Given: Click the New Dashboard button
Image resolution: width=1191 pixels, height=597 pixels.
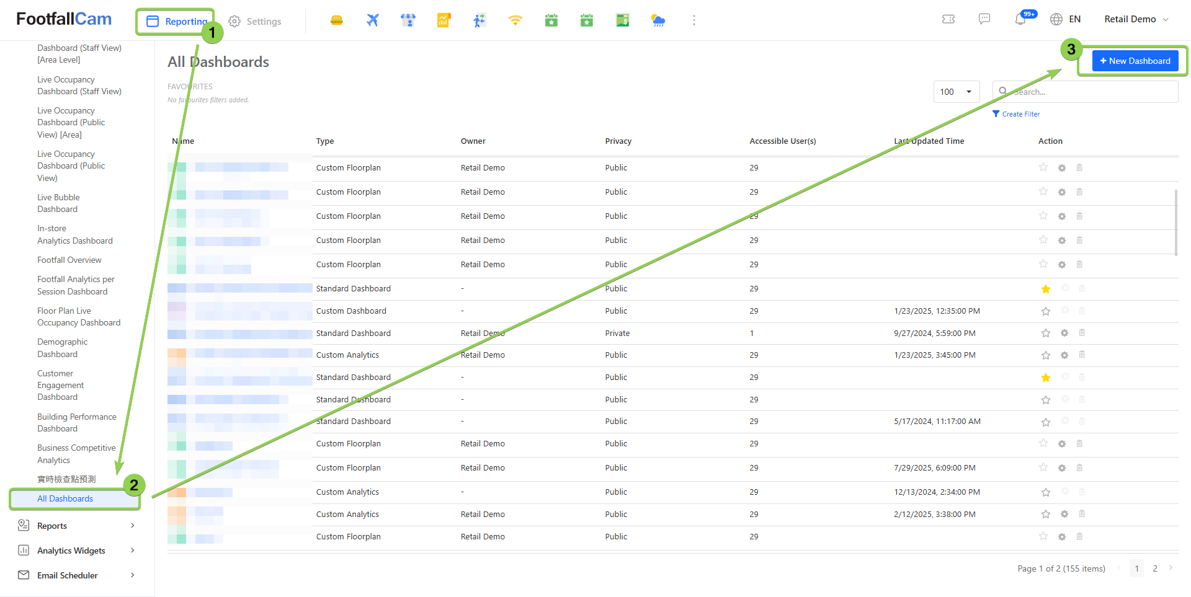Looking at the screenshot, I should pos(1135,61).
